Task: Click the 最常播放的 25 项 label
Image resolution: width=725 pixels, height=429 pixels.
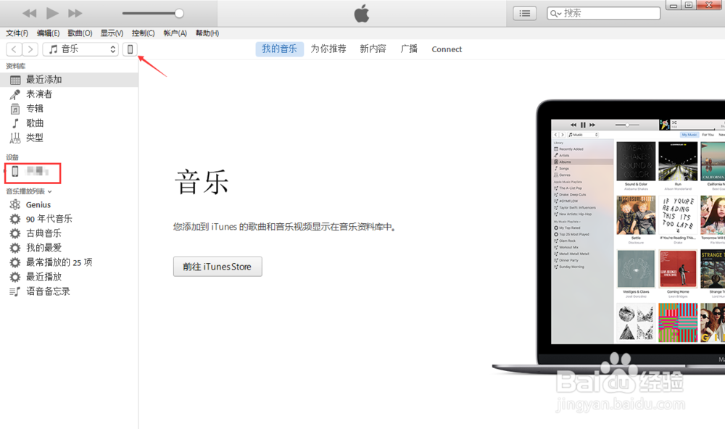Action: [59, 262]
